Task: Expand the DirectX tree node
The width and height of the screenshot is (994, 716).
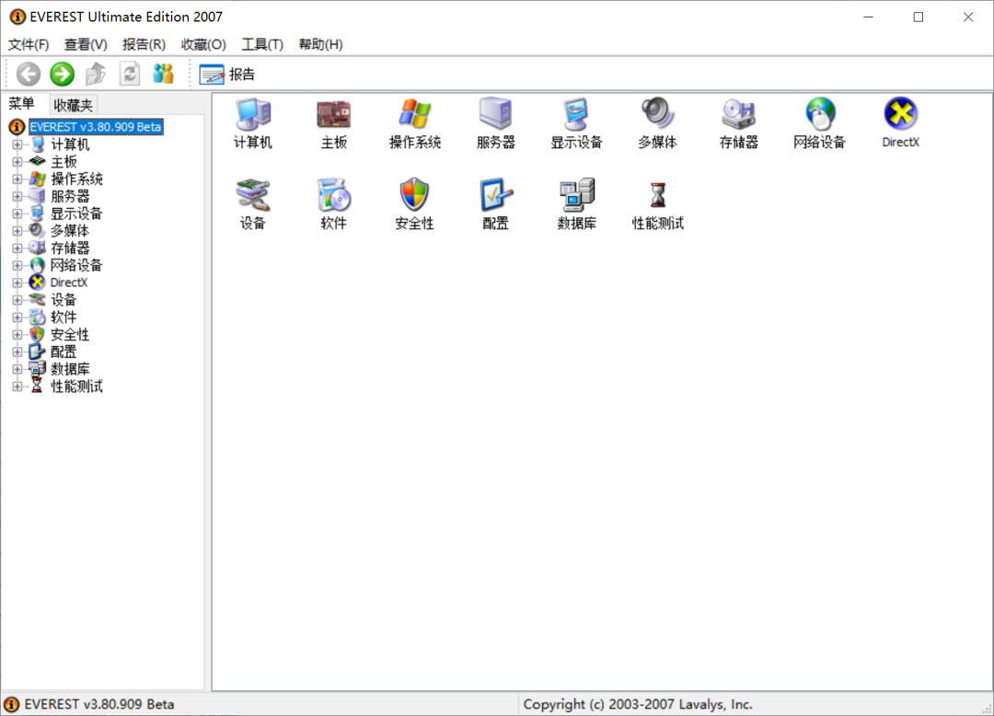Action: tap(17, 283)
